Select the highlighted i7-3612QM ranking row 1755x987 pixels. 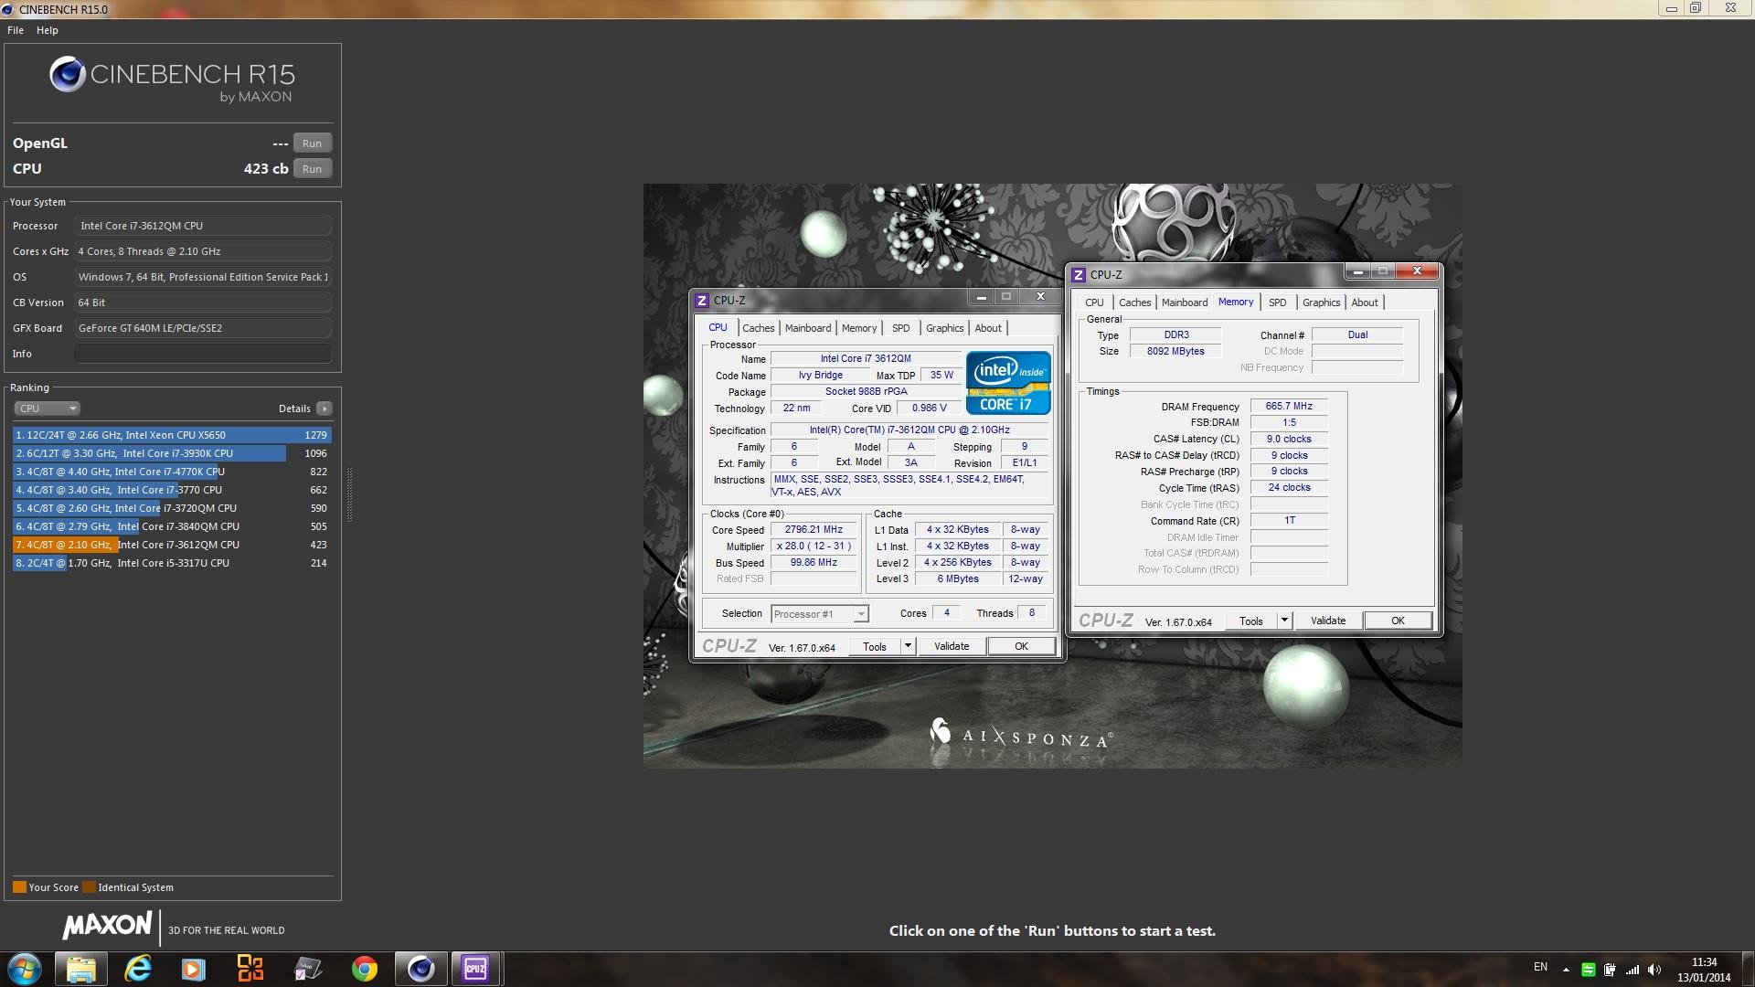[172, 545]
